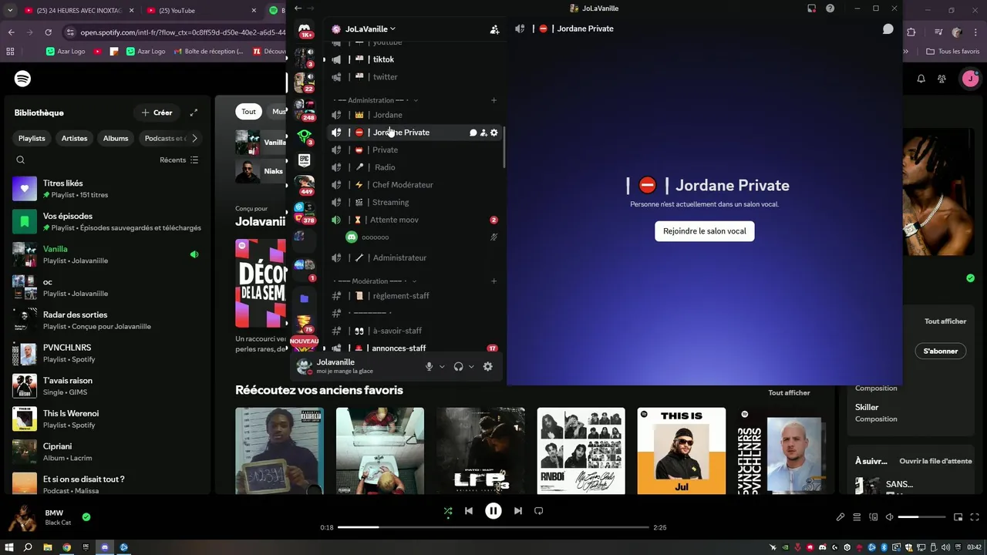Click Ouvrir la file d'attente link
The height and width of the screenshot is (555, 987).
click(x=935, y=461)
